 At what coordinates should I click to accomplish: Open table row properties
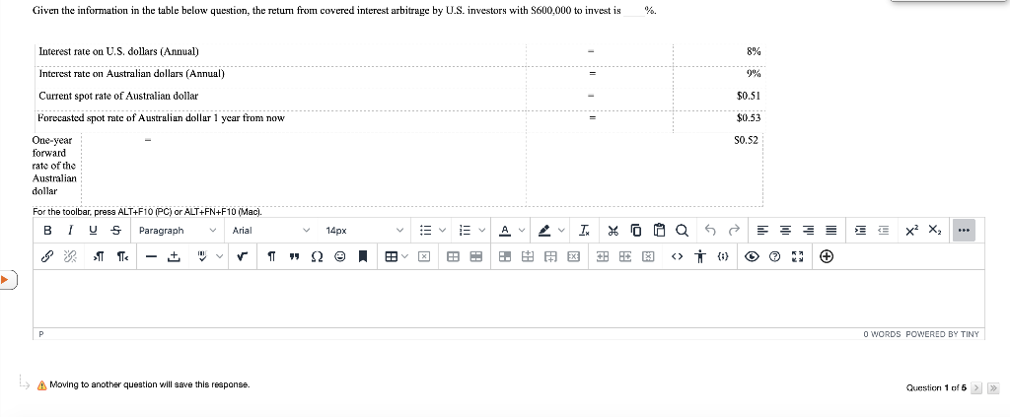point(476,256)
